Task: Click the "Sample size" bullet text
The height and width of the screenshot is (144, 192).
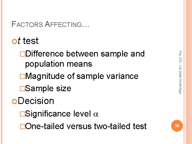Action: (48, 88)
